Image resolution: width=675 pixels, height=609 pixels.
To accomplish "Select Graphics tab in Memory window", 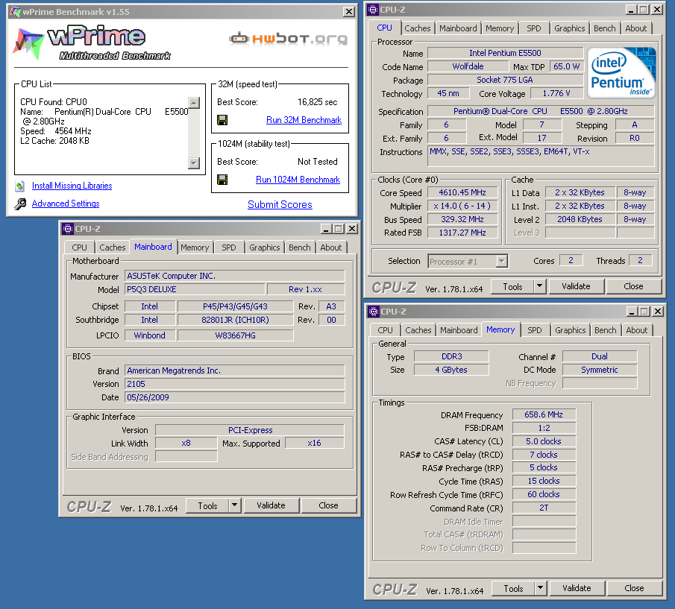I will click(x=571, y=330).
